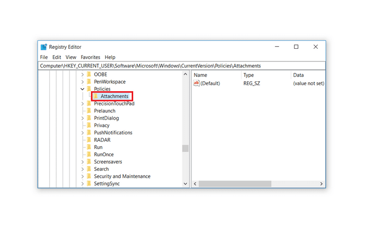Click the tree pane scroll down arrow
The image size is (370, 231).
(x=185, y=184)
